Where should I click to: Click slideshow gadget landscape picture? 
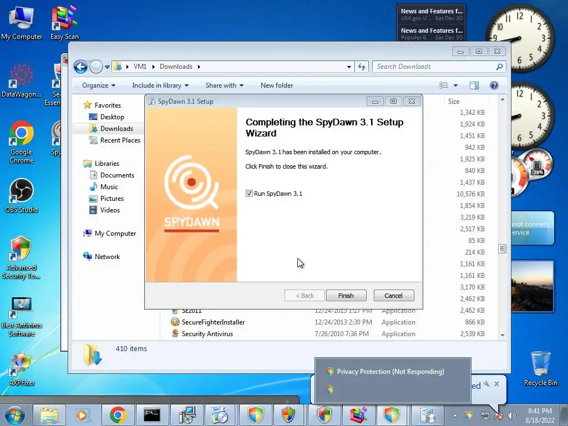(532, 286)
